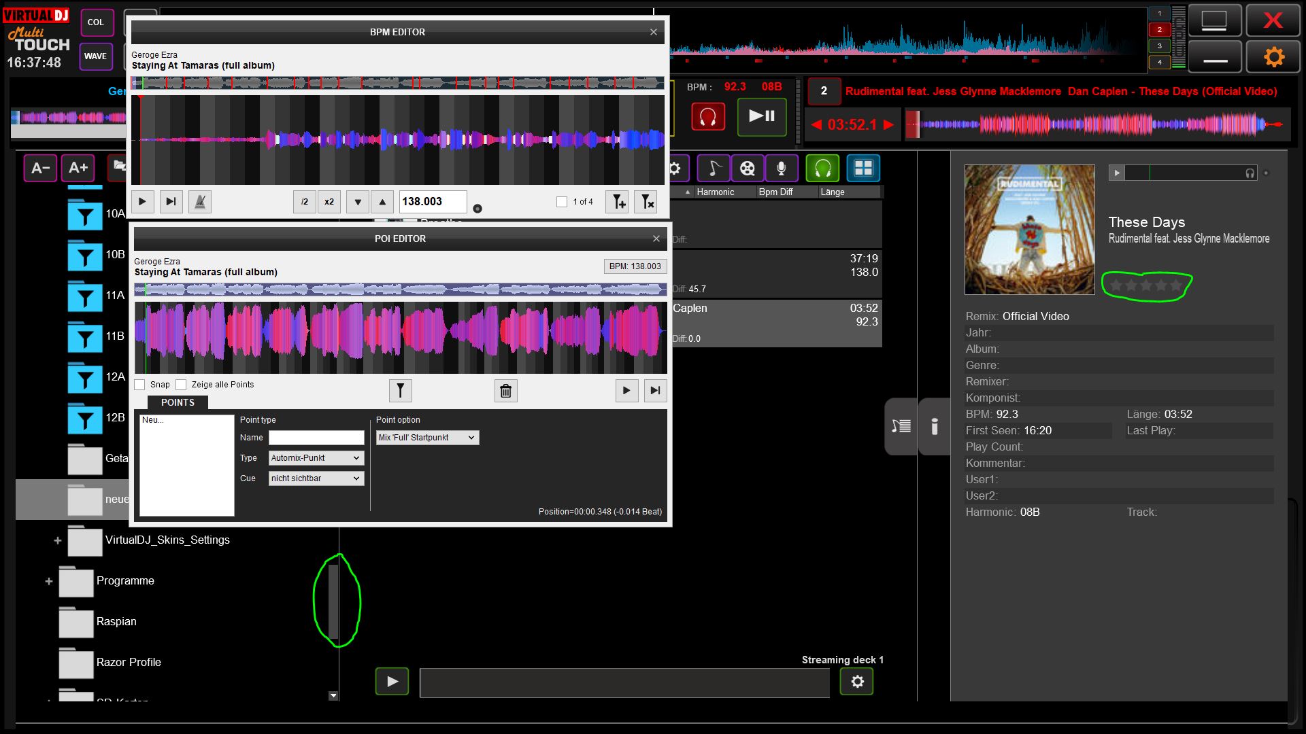Decrease font size with A− button
Viewport: 1306px width, 734px height.
point(41,168)
